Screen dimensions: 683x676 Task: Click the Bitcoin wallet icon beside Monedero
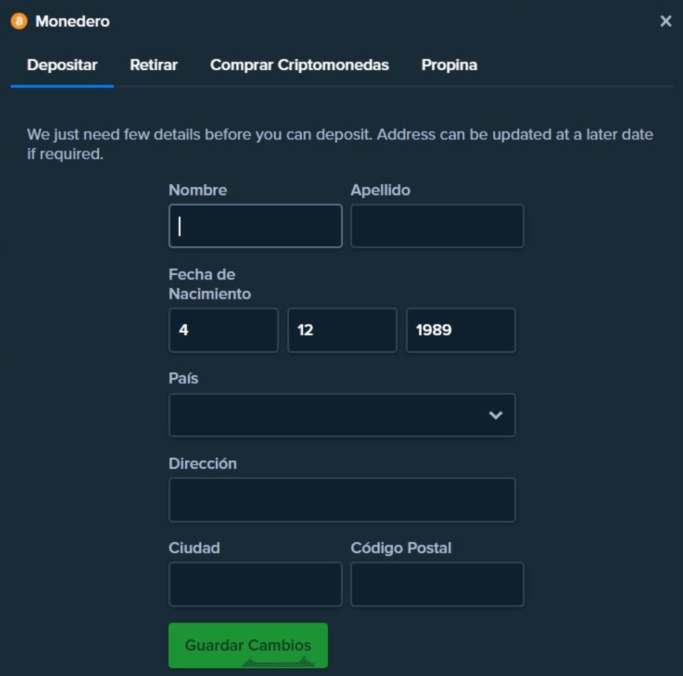coord(19,21)
